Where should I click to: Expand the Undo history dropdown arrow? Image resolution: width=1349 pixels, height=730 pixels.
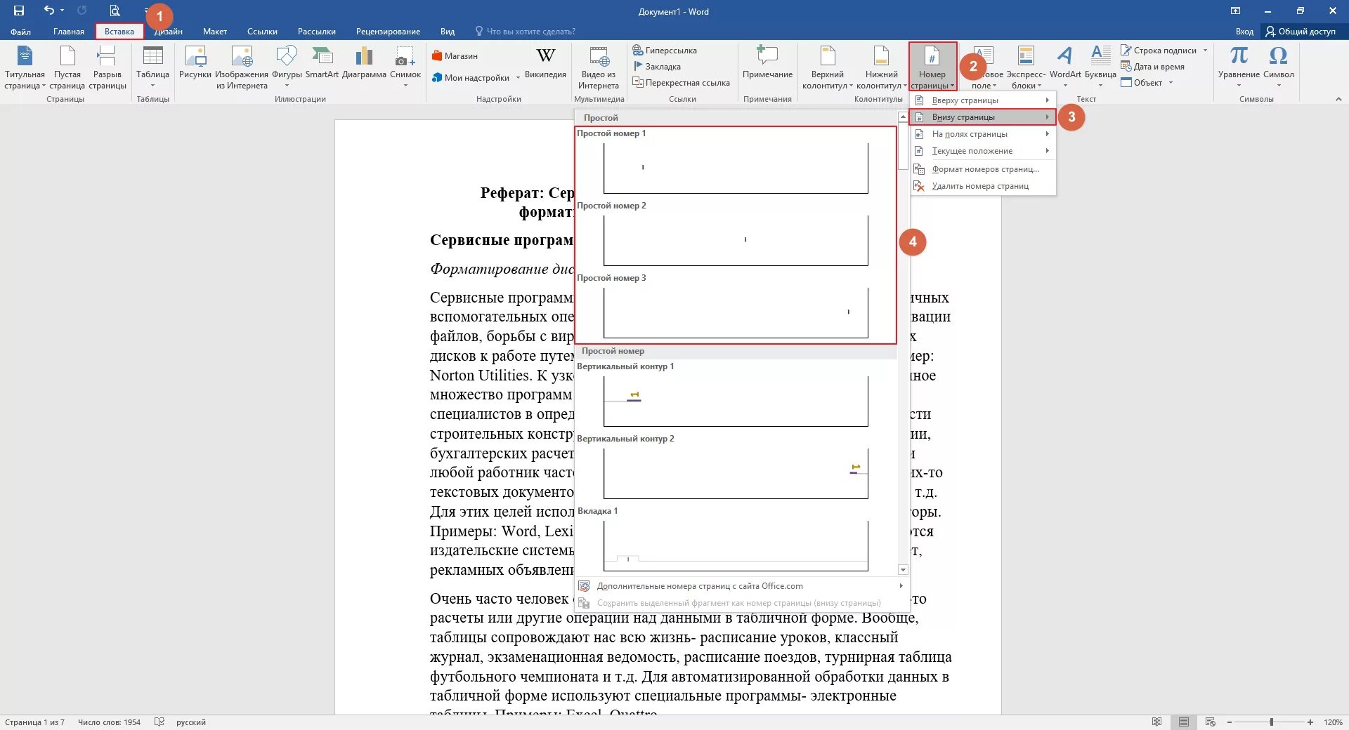62,11
